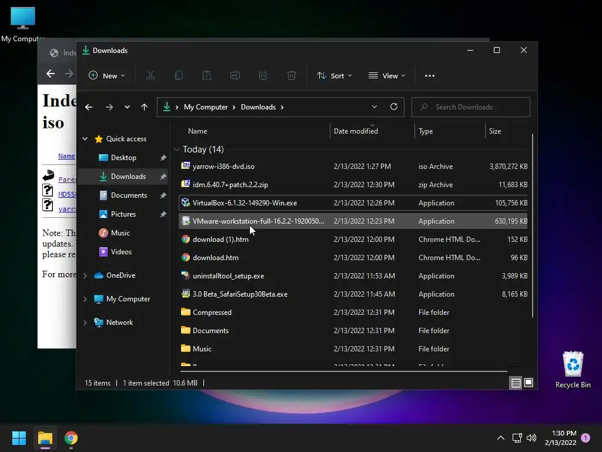Go up one folder level
Viewport: 602px width, 452px height.
(x=145, y=107)
